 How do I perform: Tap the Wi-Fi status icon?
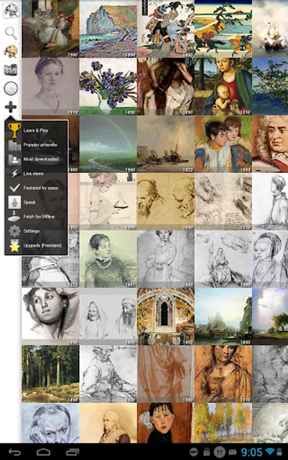point(270,452)
